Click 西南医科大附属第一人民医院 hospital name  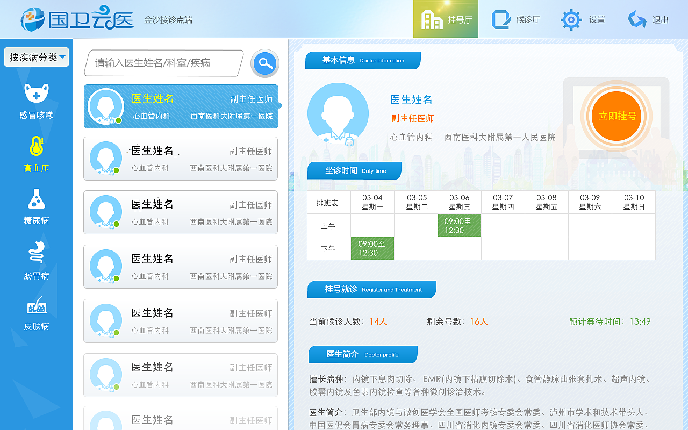(x=500, y=137)
